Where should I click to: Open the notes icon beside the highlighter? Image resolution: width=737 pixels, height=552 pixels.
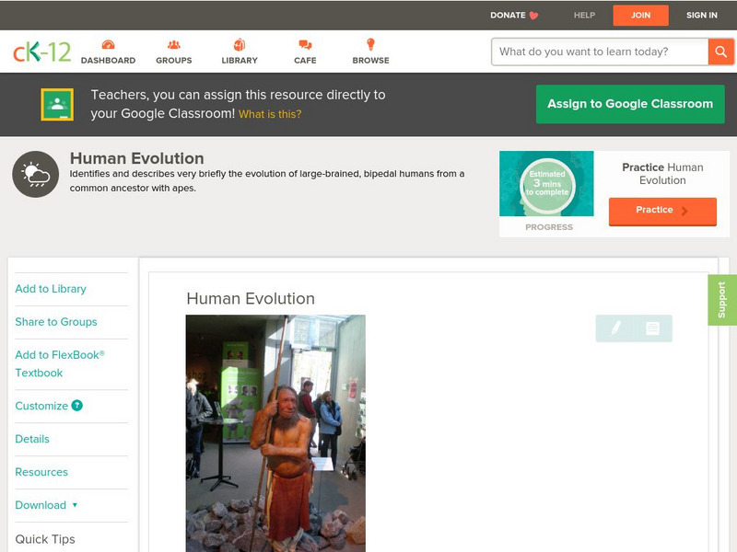(x=652, y=328)
